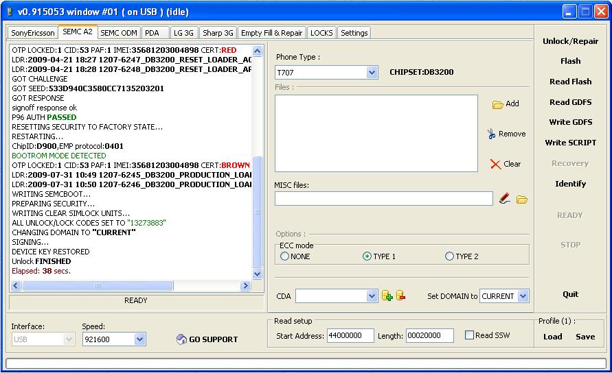Click the 'CHIPSET:DB3200' label

point(422,72)
